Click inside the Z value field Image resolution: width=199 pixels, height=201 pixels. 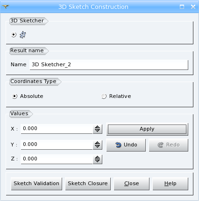click(x=57, y=159)
